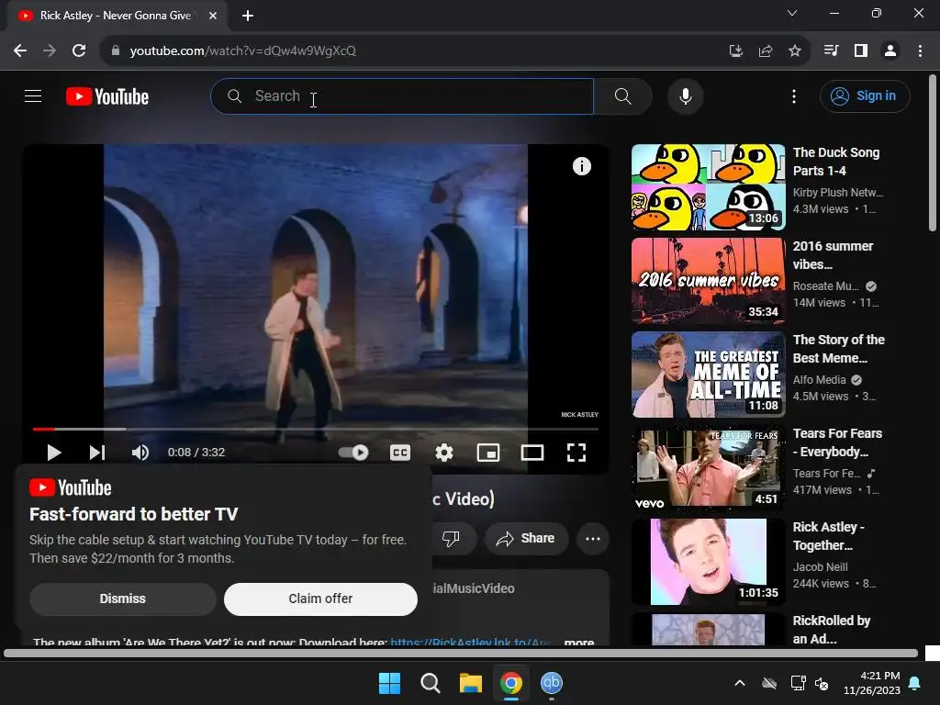This screenshot has width=940, height=705.
Task: Skip to the next video
Action: 97,453
